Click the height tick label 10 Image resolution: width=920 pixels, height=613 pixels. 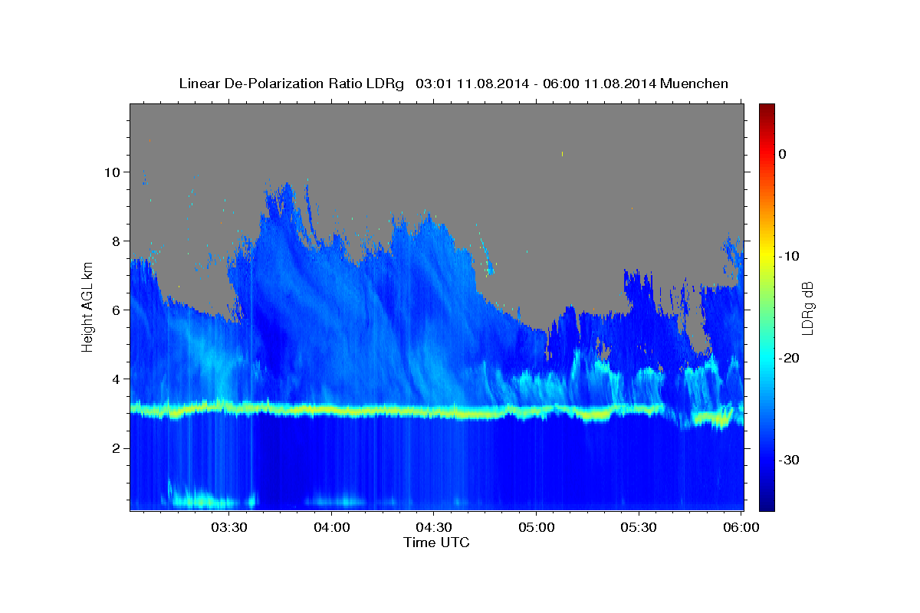coord(112,172)
